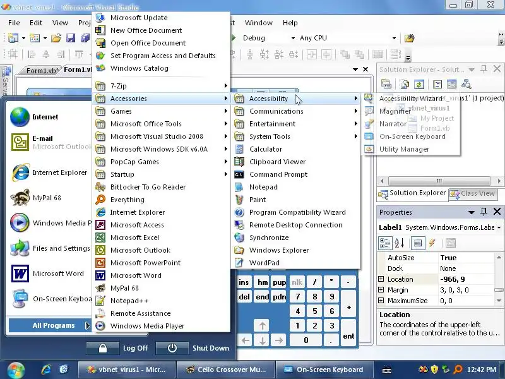This screenshot has width=505, height=379.
Task: Click the 12:42 PM clock in tray
Action: coord(482,370)
